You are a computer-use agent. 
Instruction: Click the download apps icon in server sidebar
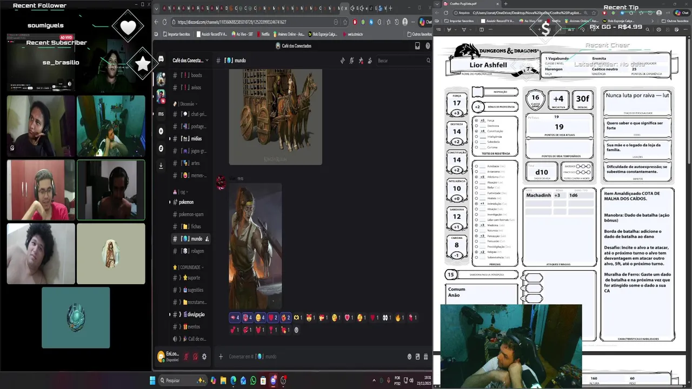[161, 166]
